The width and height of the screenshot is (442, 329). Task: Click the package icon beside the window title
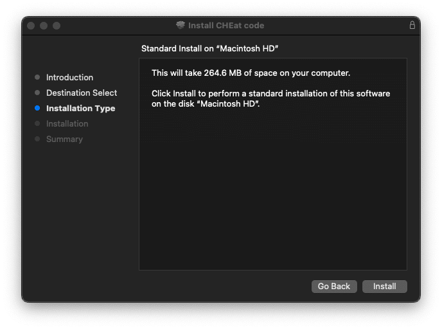click(181, 25)
